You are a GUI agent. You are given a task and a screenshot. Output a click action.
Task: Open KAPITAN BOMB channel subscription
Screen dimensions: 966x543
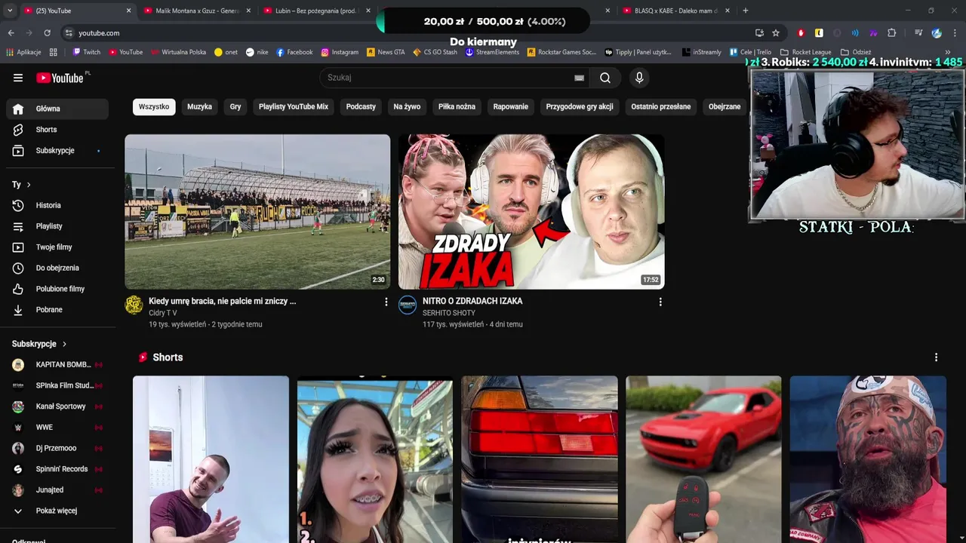pos(57,364)
